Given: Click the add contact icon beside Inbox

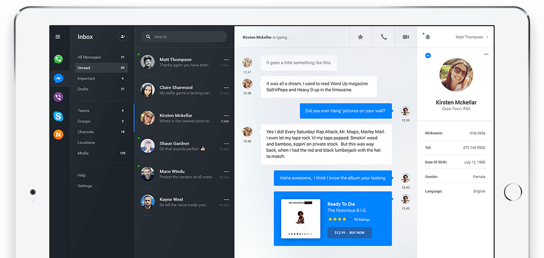Looking at the screenshot, I should (x=122, y=37).
